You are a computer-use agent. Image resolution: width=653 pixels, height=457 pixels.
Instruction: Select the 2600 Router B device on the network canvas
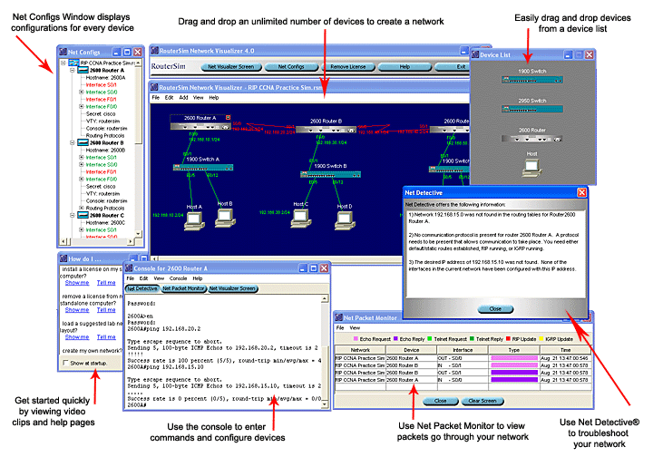tap(326, 130)
